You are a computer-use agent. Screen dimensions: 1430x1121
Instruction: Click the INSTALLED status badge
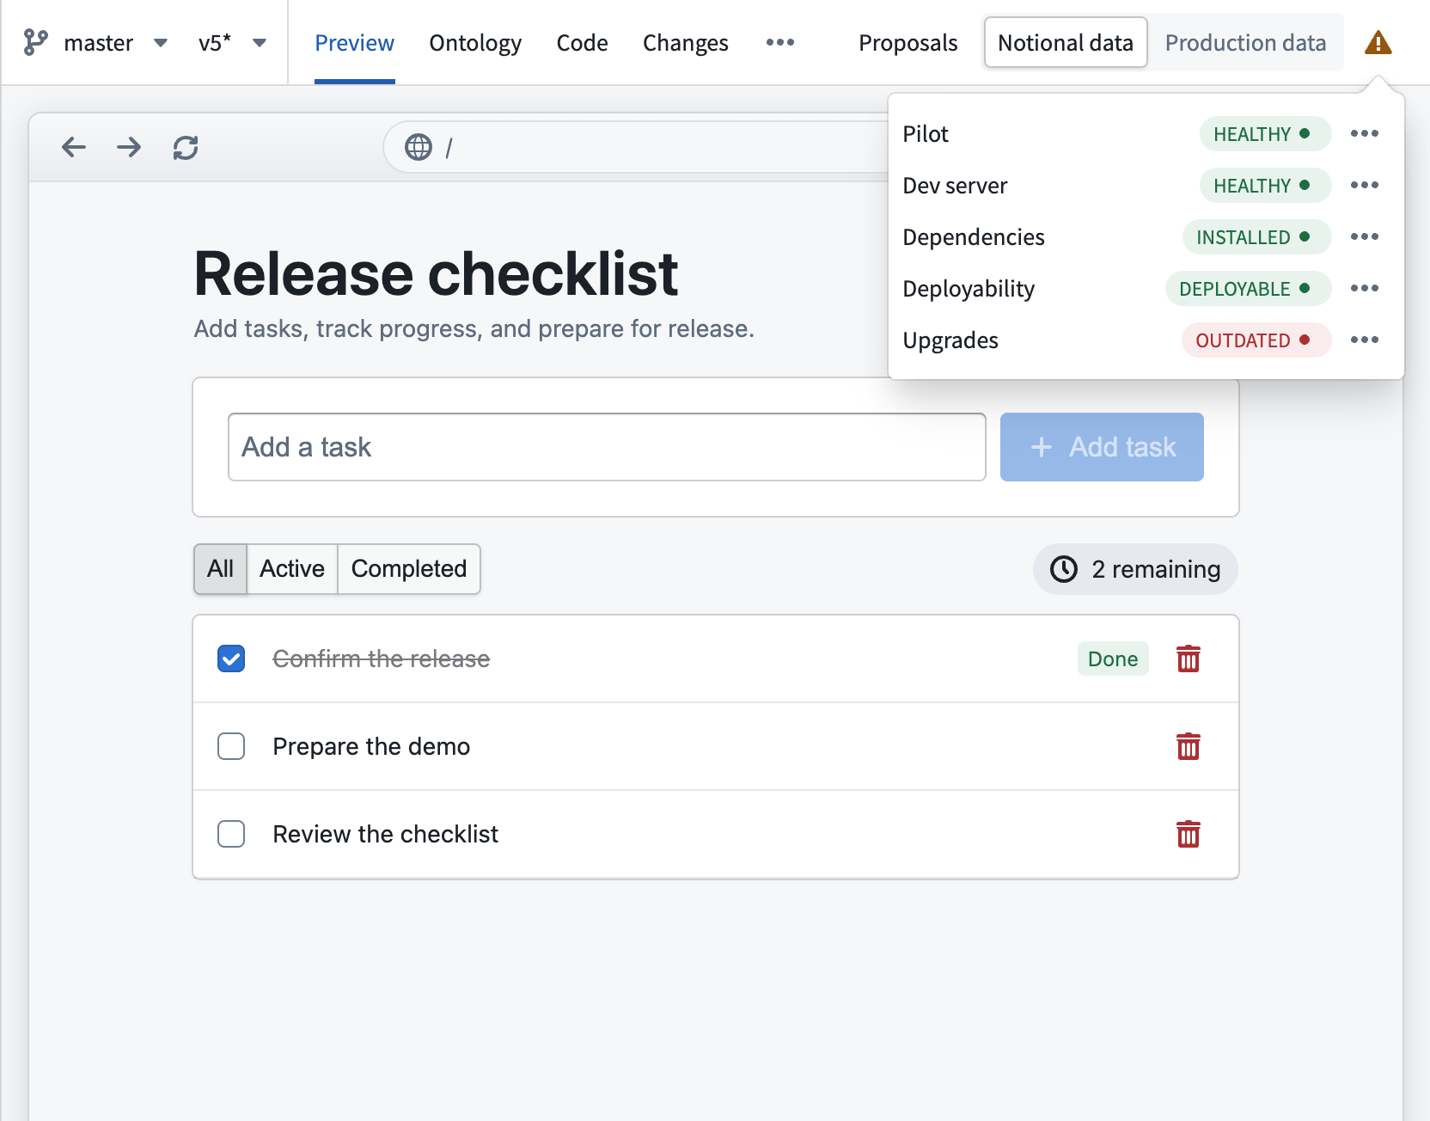coord(1256,237)
